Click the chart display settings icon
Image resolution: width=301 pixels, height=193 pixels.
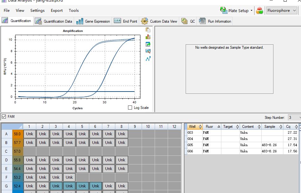click(x=148, y=37)
